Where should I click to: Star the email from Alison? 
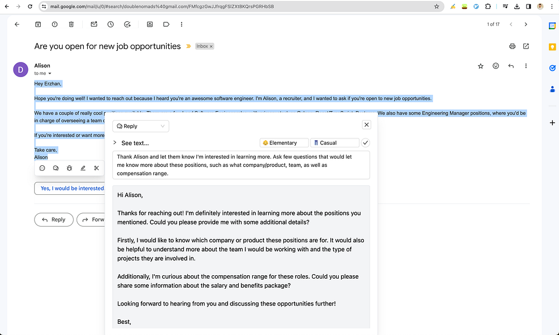pyautogui.click(x=480, y=66)
